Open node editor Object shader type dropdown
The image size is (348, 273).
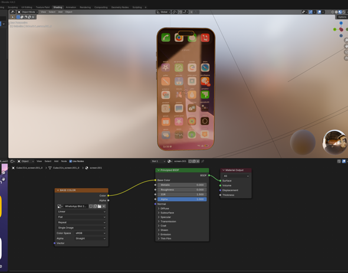[x=25, y=162]
